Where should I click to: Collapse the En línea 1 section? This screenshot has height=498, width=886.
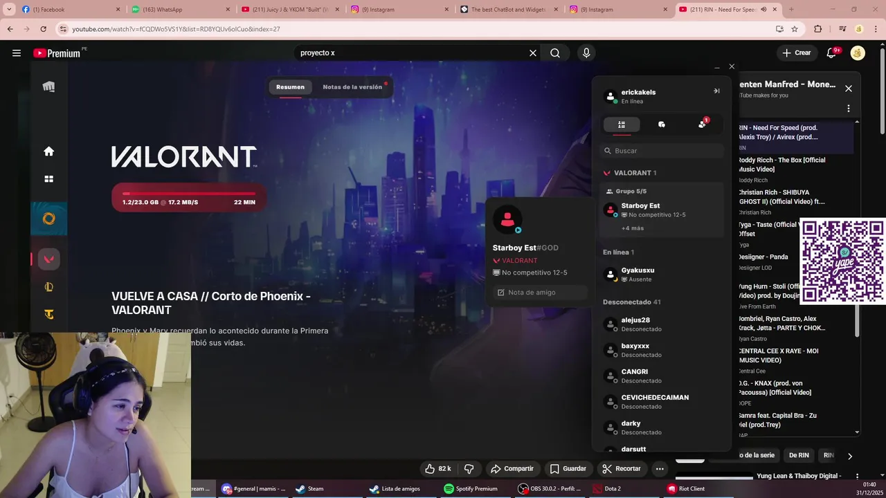(618, 252)
